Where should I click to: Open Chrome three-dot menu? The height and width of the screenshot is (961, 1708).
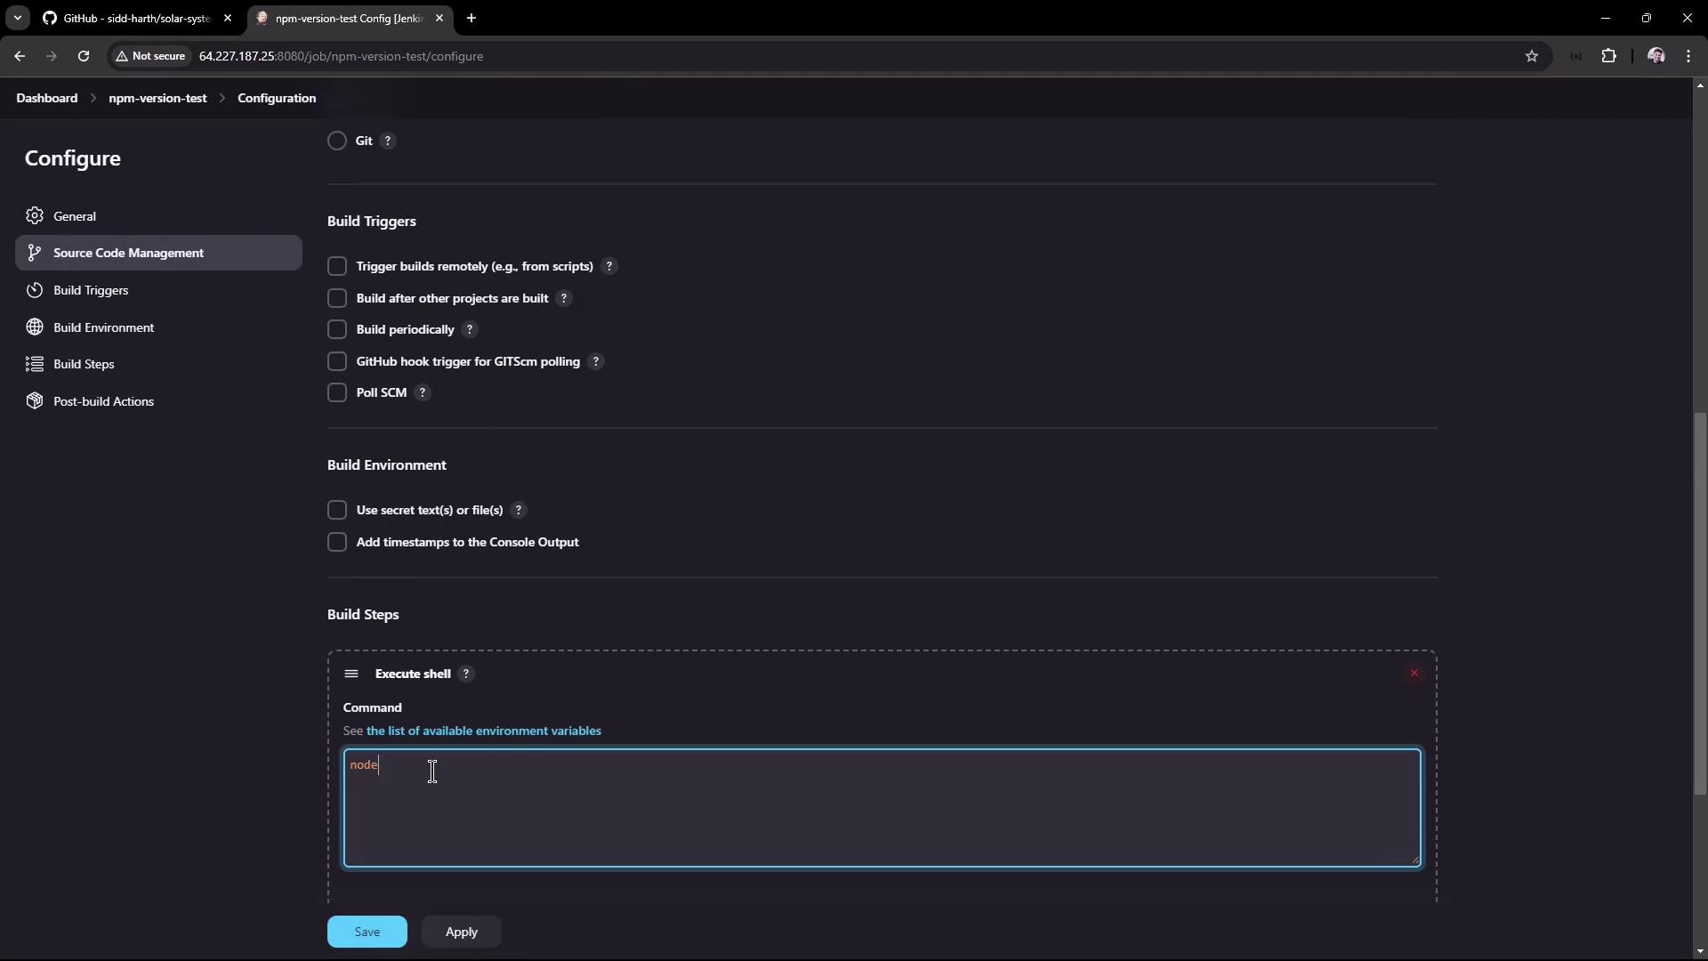tap(1688, 56)
